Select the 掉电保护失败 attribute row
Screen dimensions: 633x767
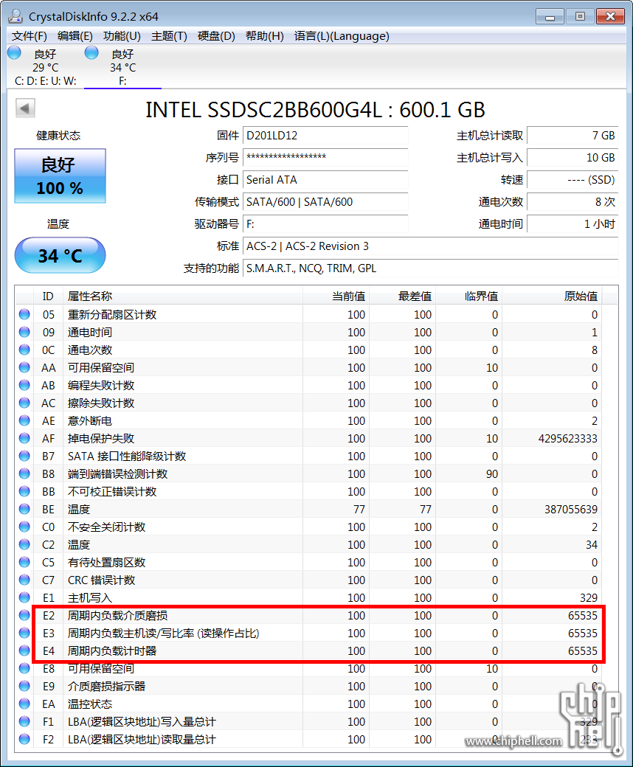(308, 438)
